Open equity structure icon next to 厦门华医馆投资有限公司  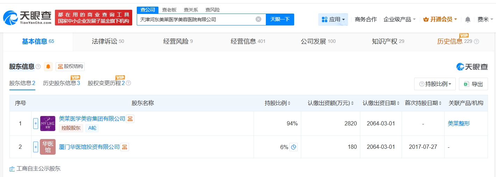[x=125, y=147]
